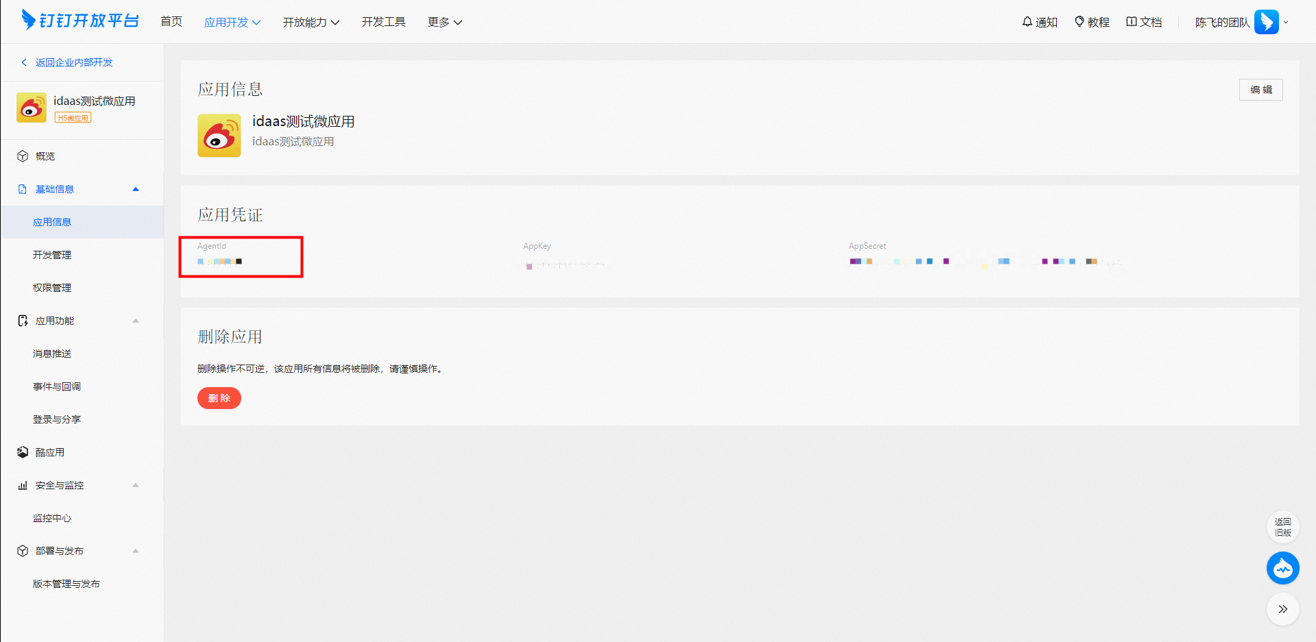Screen dimensions: 1316x642
Task: Open the 更多 dropdown menu
Action: (x=444, y=22)
